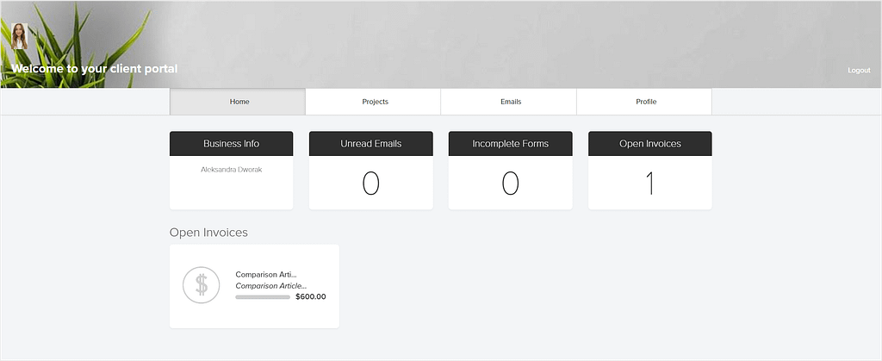Screen dimensions: 882x361
Task: Go to the Profile tab
Action: [644, 102]
